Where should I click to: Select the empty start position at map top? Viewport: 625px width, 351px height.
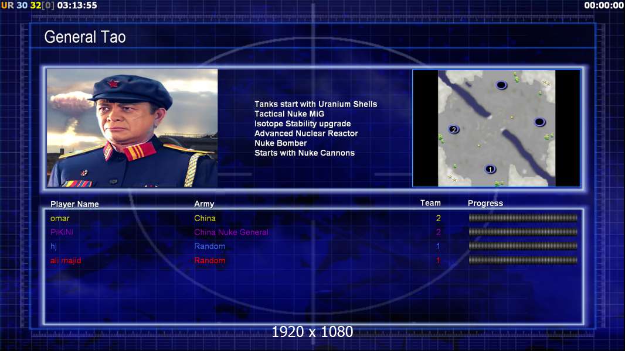[501, 85]
